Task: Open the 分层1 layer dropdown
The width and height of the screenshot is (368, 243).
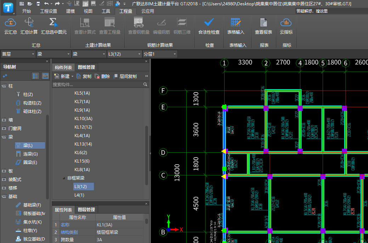Action: click(160, 54)
